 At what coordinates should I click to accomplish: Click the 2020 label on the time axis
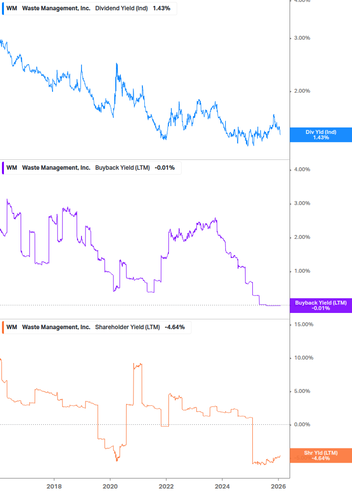pyautogui.click(x=110, y=485)
